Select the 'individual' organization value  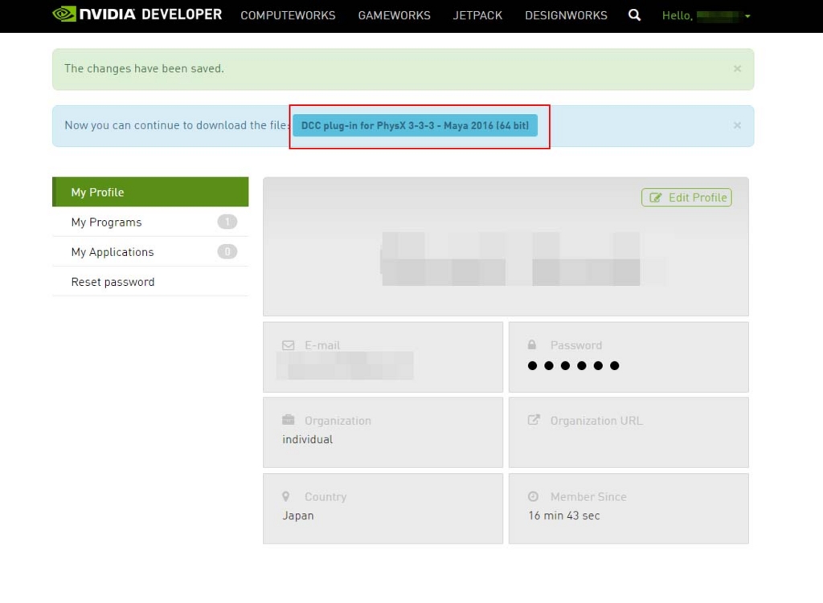pos(308,439)
